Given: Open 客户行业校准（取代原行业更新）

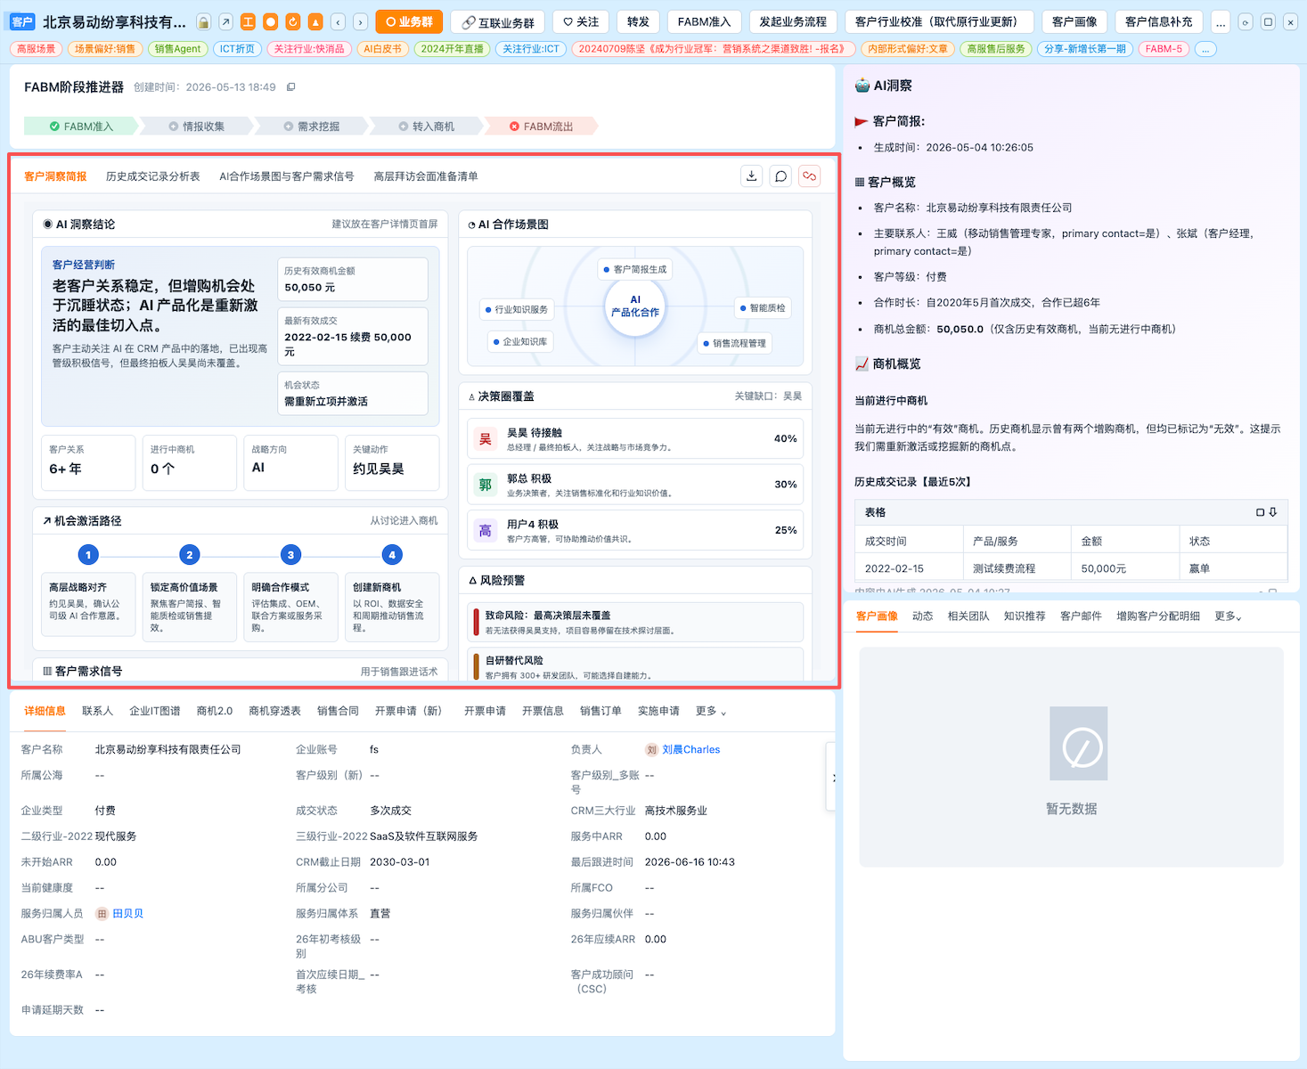Looking at the screenshot, I should point(939,22).
